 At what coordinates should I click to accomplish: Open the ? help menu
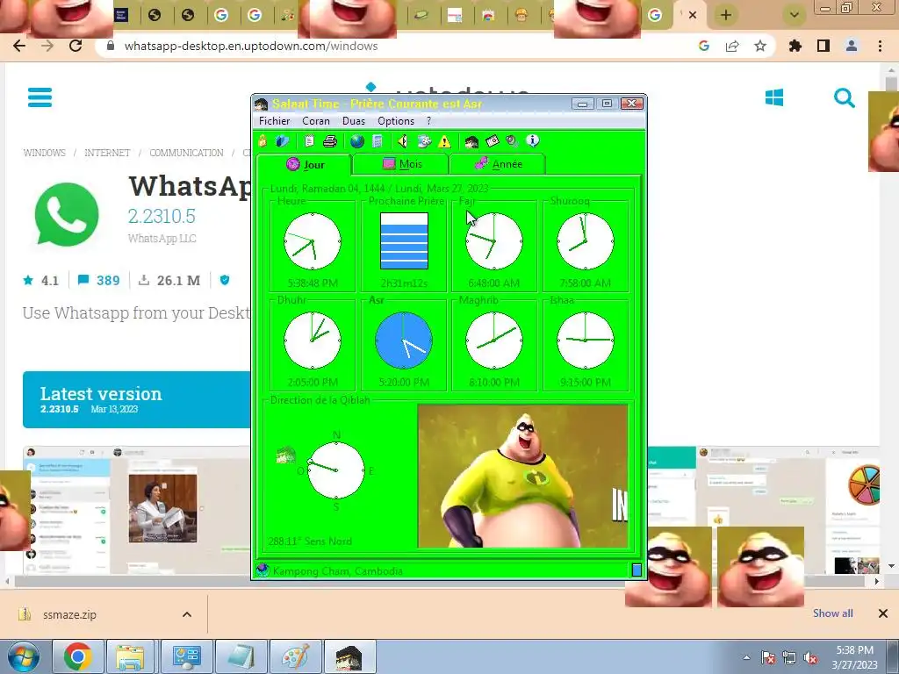click(428, 121)
